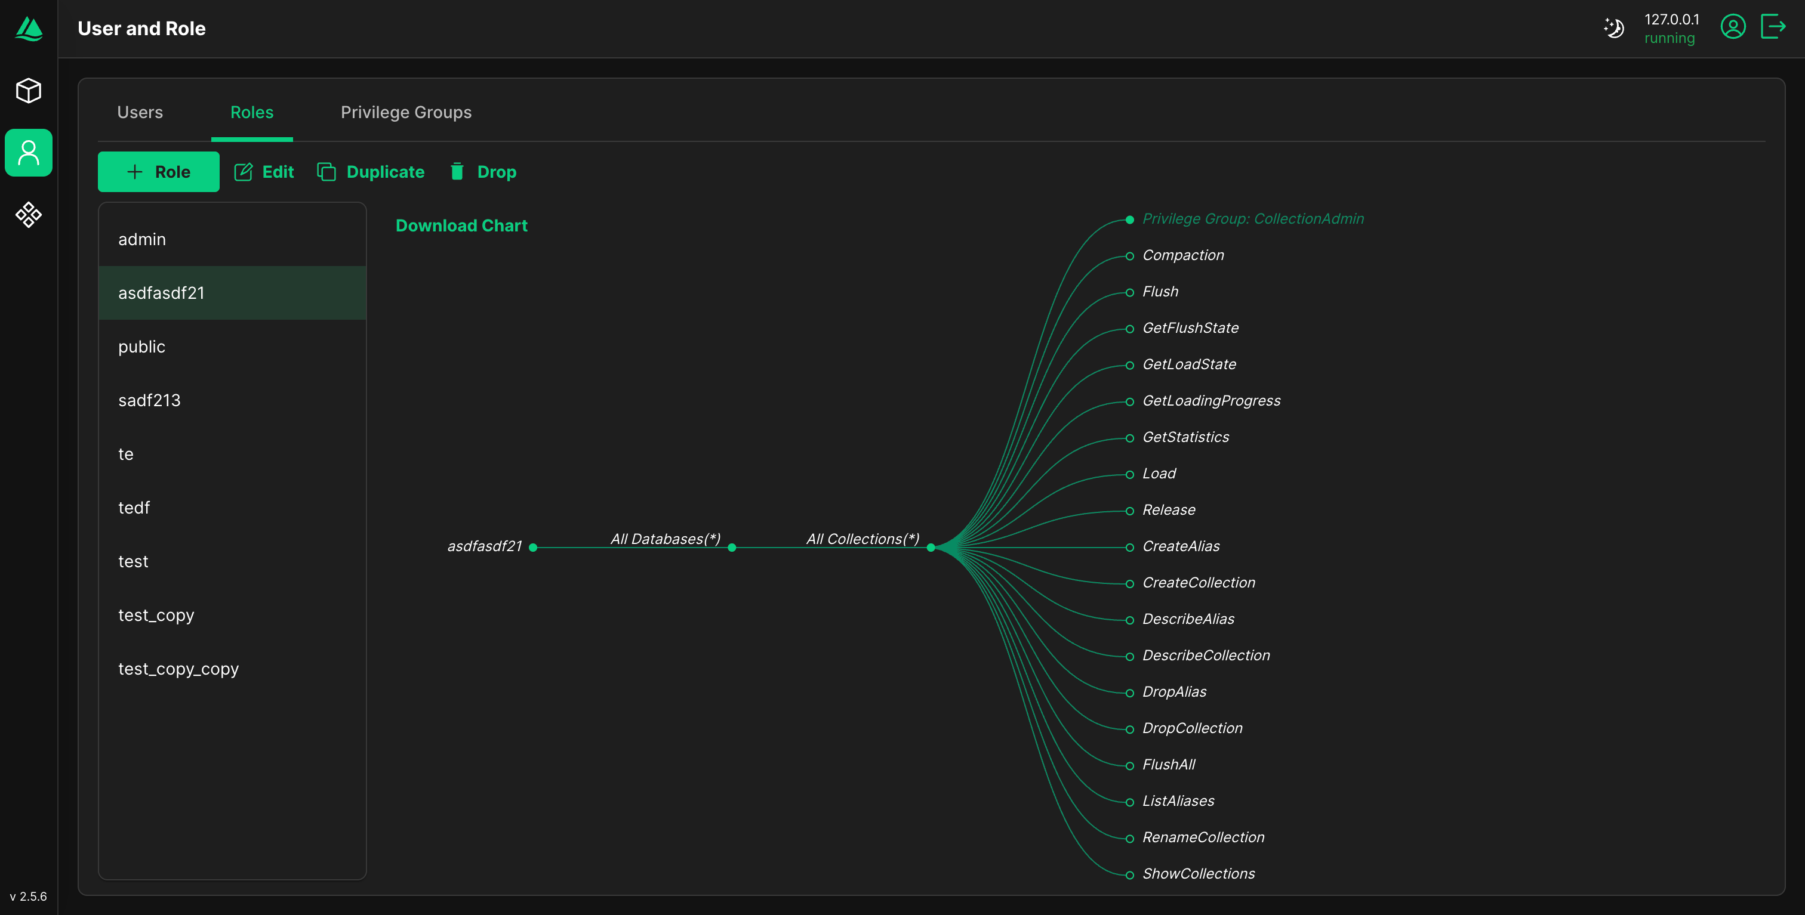Viewport: 1805px width, 915px height.
Task: Switch to the Privilege Groups tab
Action: (406, 112)
